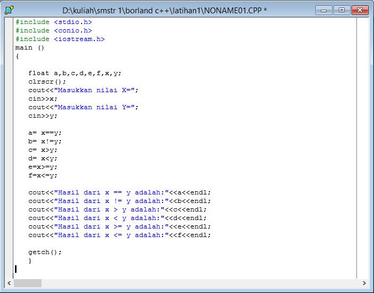Viewport: 374px width, 293px height.
Task: Click the horizontal scrollbar right arrow
Action: (364, 283)
